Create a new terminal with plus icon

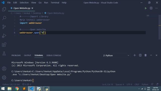135,55
